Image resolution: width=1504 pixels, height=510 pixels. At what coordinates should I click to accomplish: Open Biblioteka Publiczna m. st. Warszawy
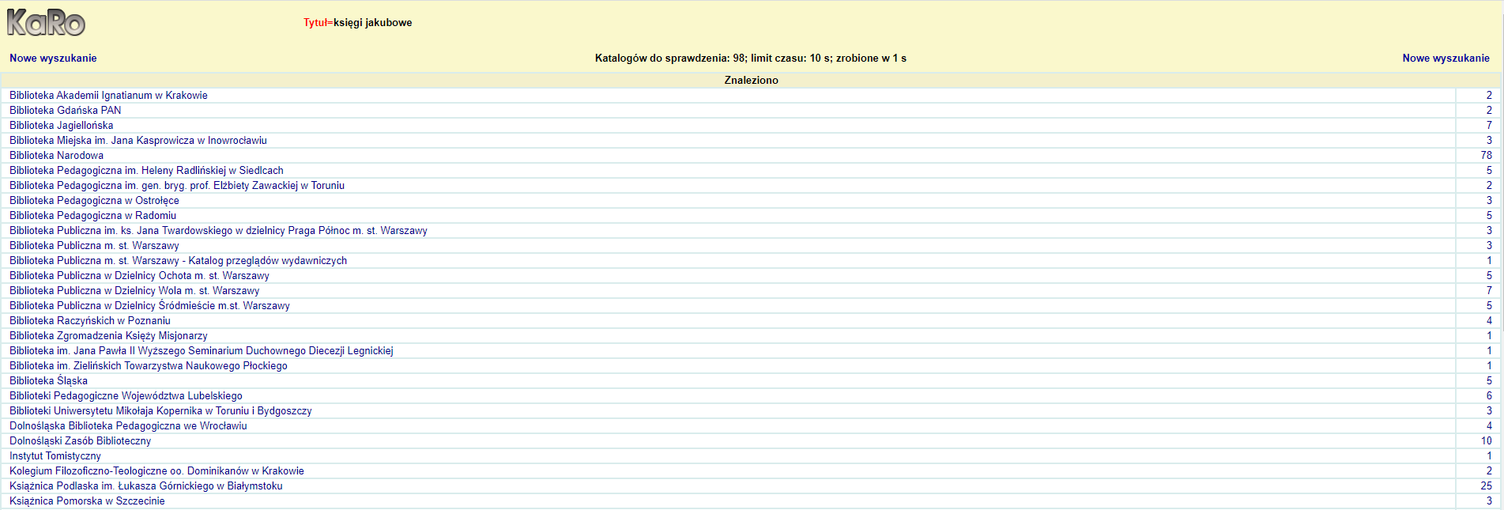pyautogui.click(x=94, y=245)
